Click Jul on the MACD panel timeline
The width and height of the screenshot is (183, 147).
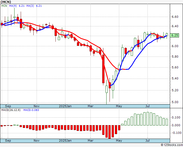pos(148,141)
